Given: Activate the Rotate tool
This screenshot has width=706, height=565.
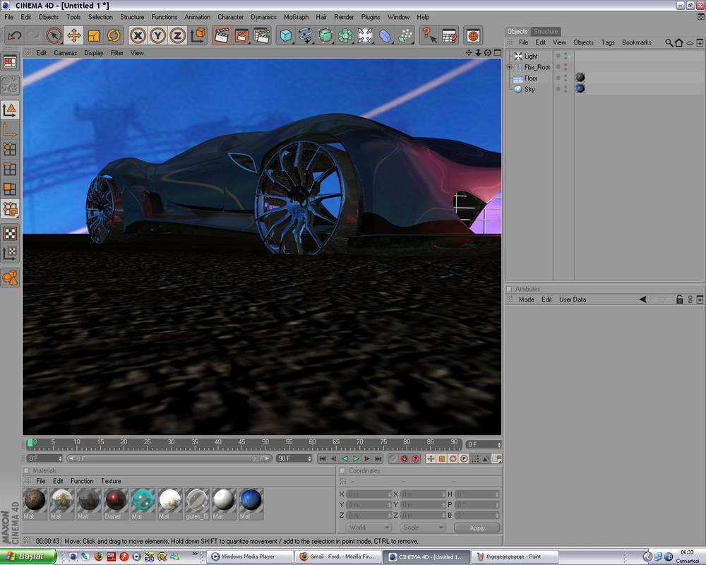Looking at the screenshot, I should (114, 35).
